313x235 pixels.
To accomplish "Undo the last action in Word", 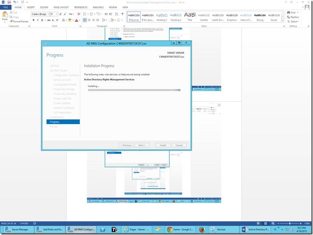I will (15, 2).
